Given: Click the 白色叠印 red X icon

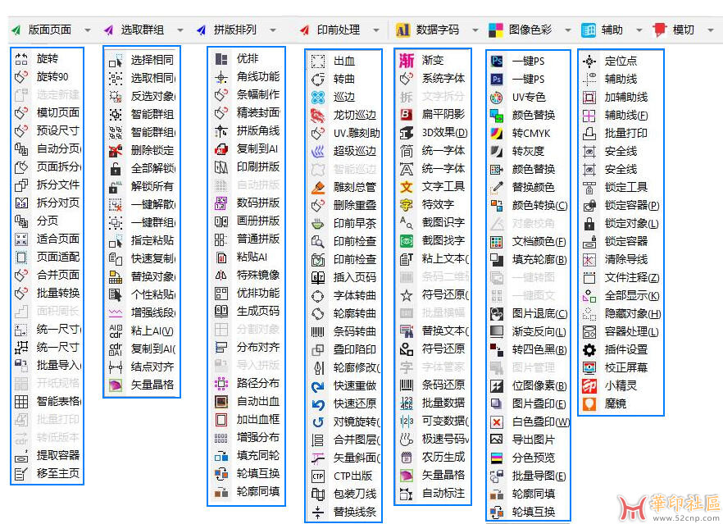Looking at the screenshot, I should point(496,422).
